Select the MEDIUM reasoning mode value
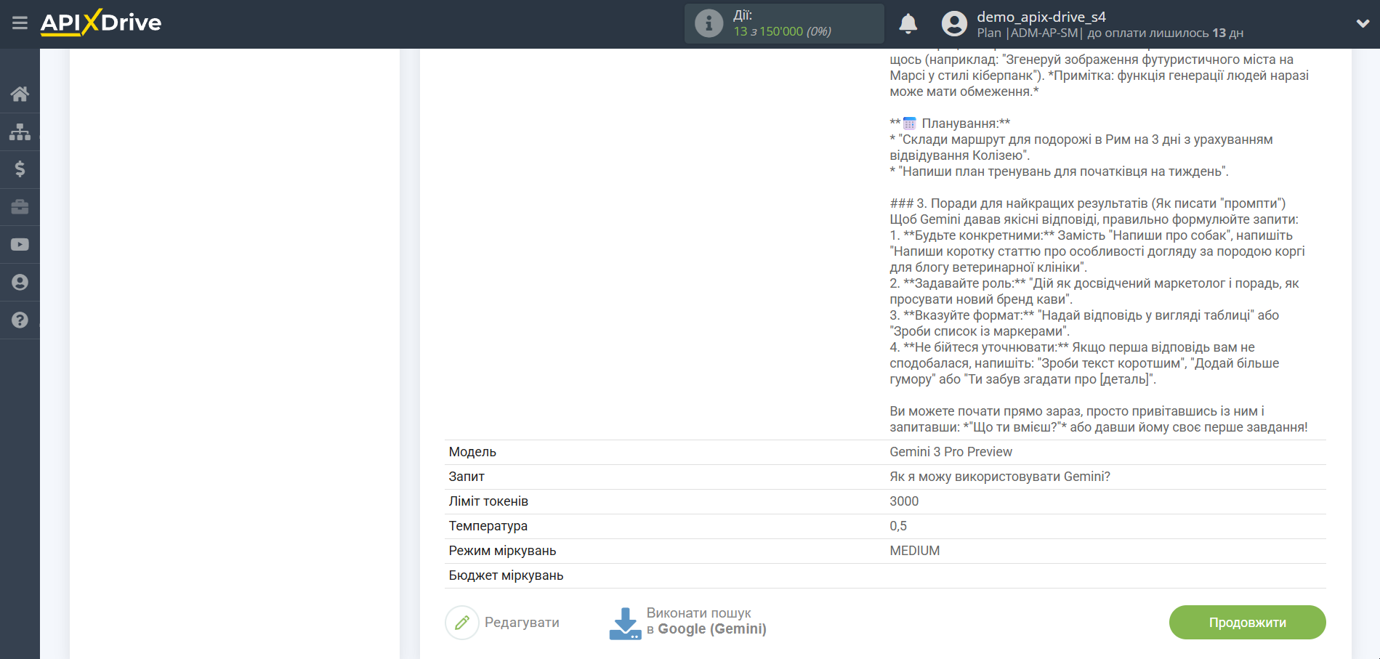The width and height of the screenshot is (1380, 659). click(915, 551)
